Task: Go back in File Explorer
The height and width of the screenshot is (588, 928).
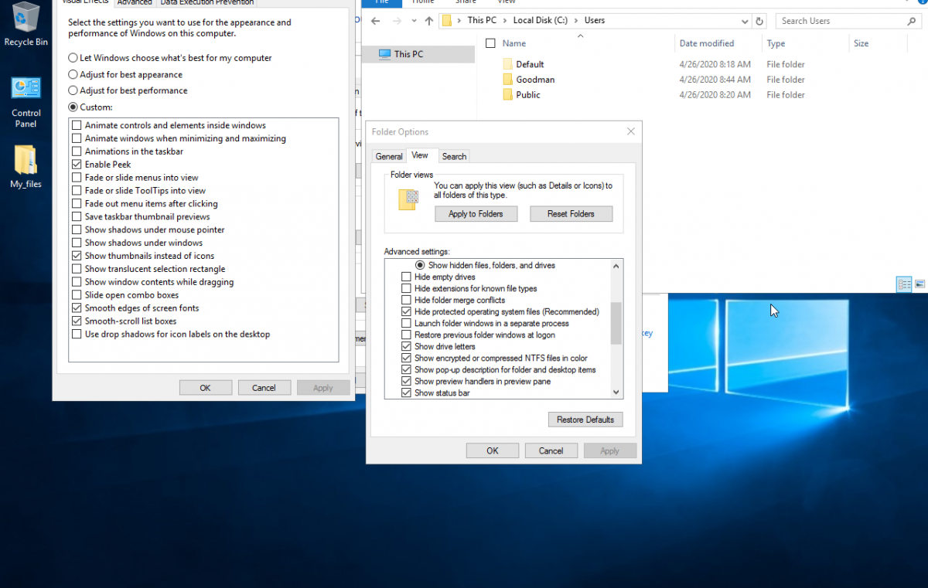Action: point(376,22)
